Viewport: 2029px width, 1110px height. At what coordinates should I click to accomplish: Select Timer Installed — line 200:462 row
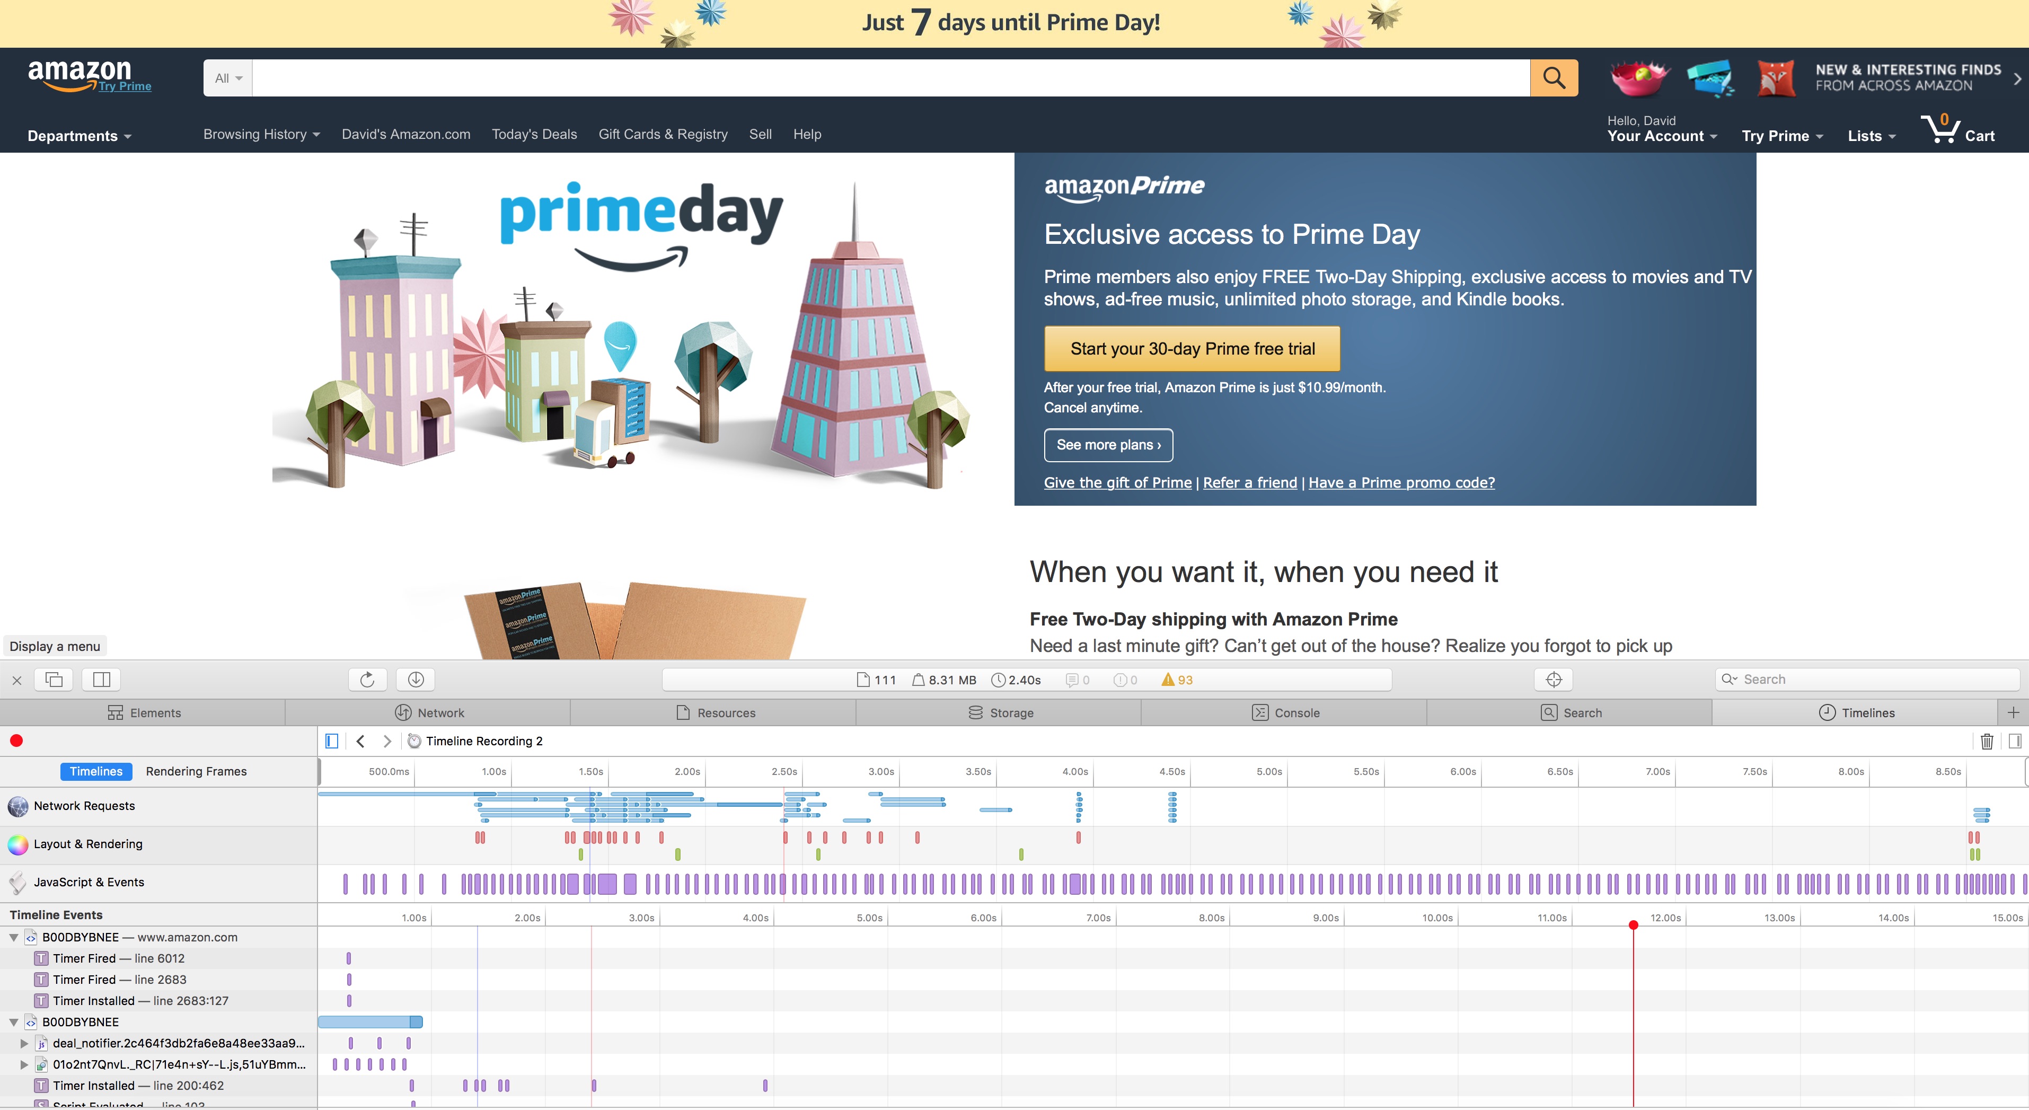[158, 1086]
